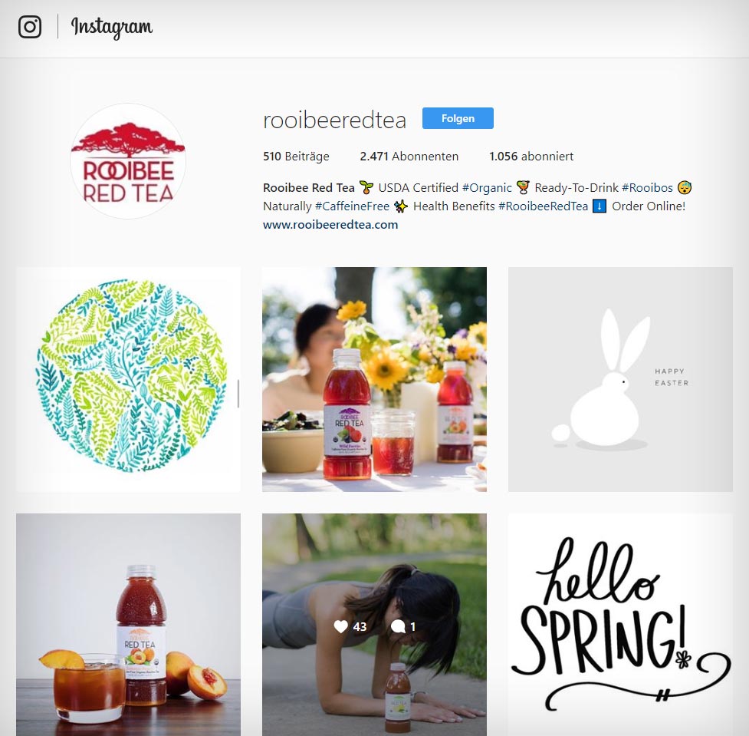Open the hello Spring lettering post
Viewport: 749px width, 736px height.
[x=620, y=625]
